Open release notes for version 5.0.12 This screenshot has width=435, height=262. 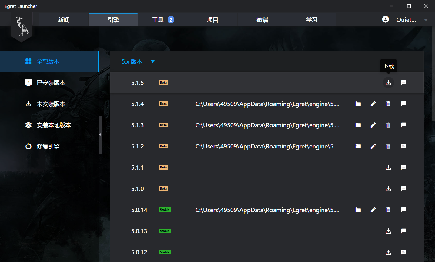click(x=403, y=252)
